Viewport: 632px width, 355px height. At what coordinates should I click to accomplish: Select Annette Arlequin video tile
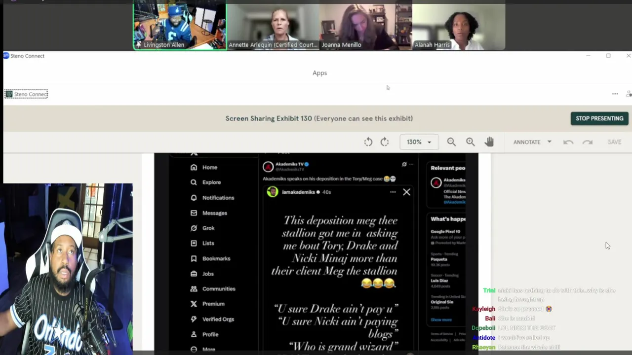[273, 27]
